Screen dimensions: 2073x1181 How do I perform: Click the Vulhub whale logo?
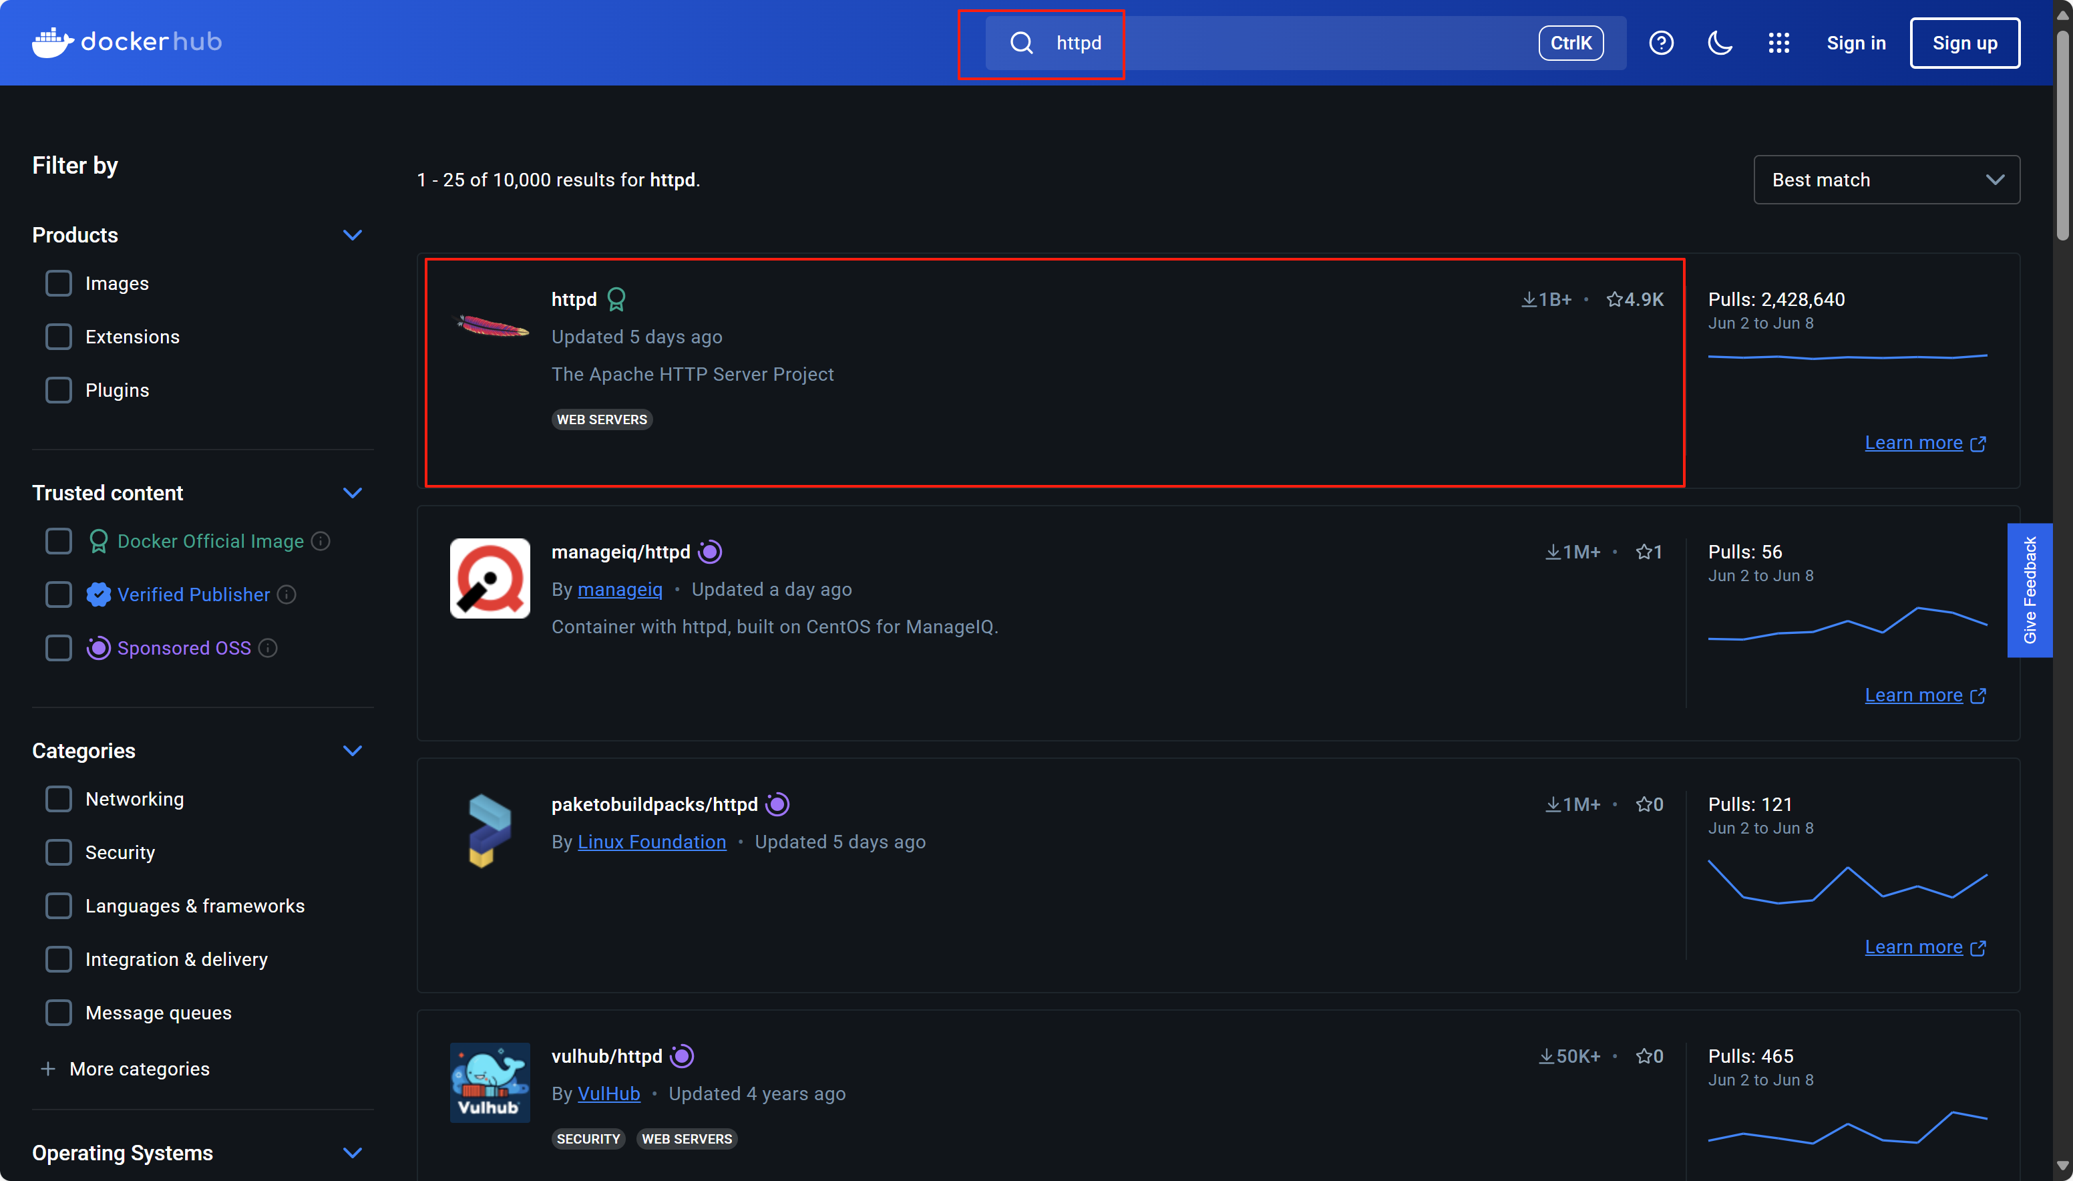490,1083
